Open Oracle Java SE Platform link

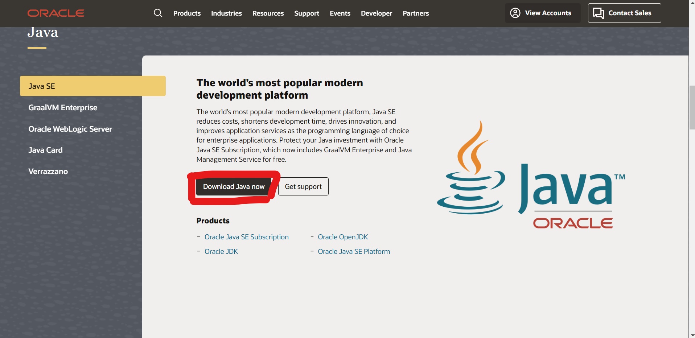(354, 251)
